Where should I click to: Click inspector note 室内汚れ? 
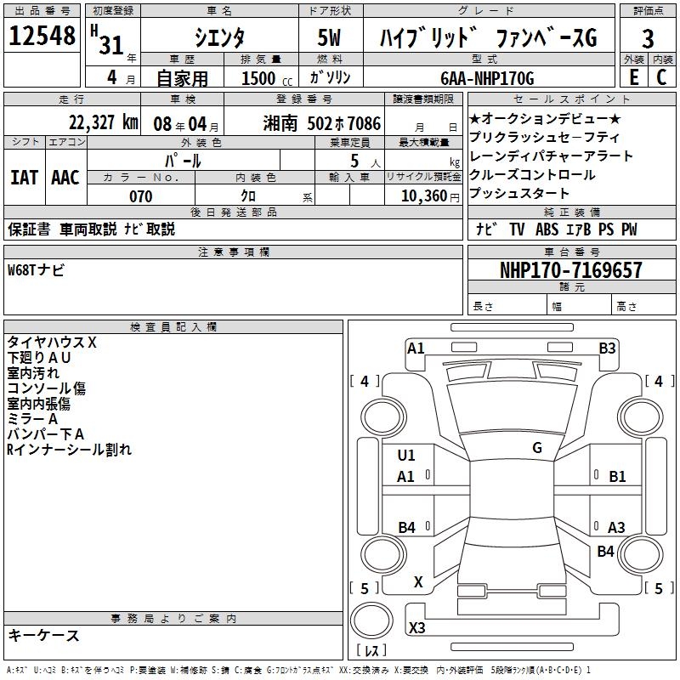click(33, 372)
